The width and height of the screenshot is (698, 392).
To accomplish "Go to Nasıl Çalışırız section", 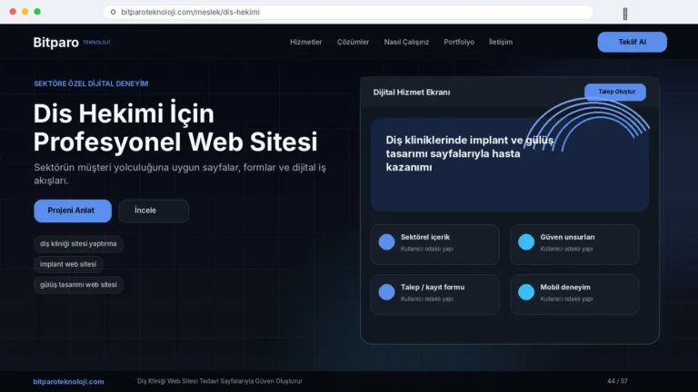I will point(406,42).
